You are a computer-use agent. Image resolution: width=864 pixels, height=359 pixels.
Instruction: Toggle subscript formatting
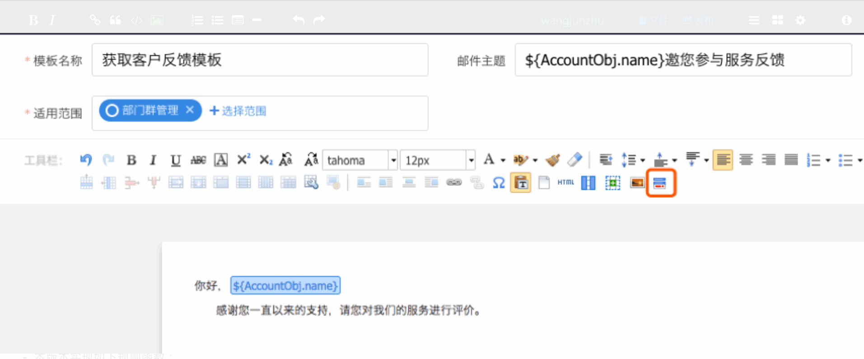click(x=266, y=160)
